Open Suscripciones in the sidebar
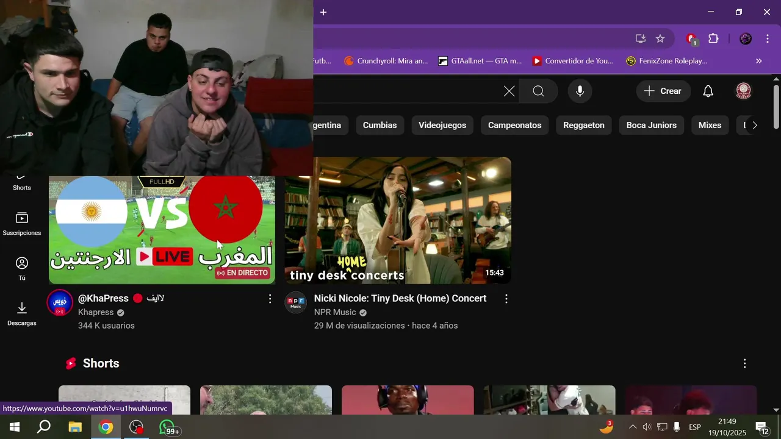781x439 pixels. [22, 224]
